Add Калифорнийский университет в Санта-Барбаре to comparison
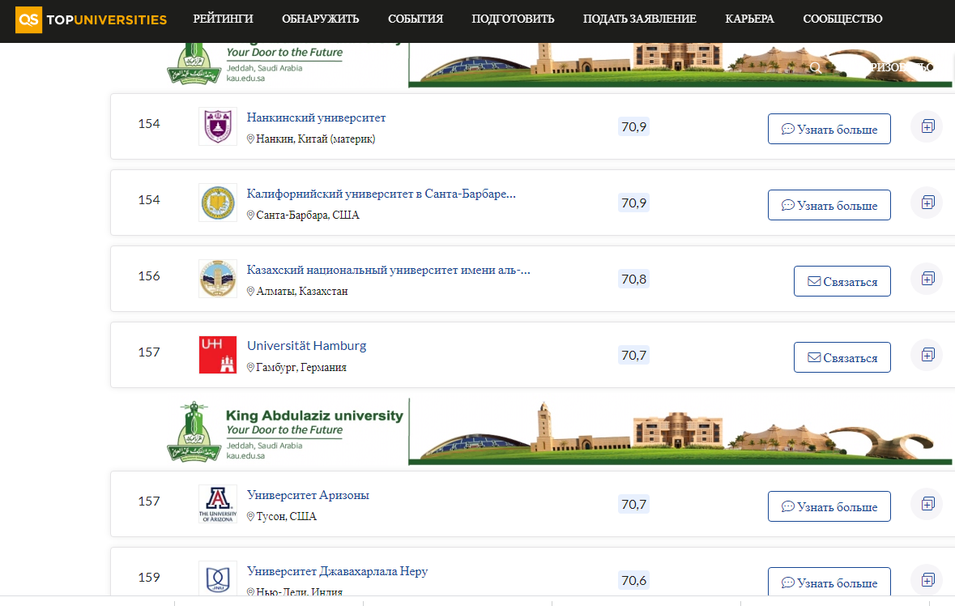This screenshot has width=955, height=606. click(x=927, y=203)
